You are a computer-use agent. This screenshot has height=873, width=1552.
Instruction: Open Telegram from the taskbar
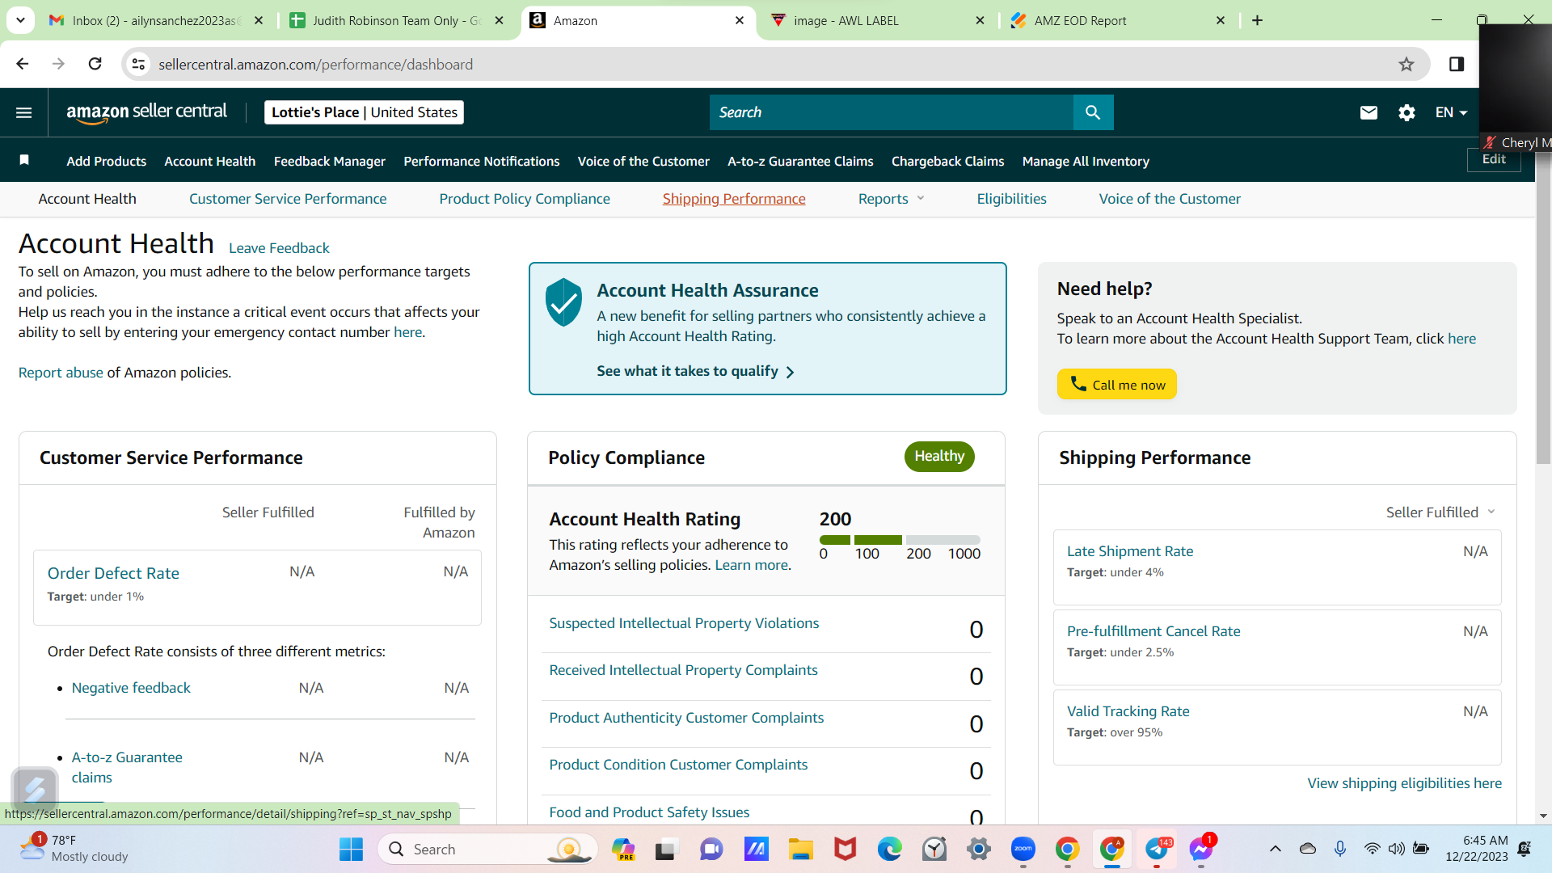pos(1157,849)
